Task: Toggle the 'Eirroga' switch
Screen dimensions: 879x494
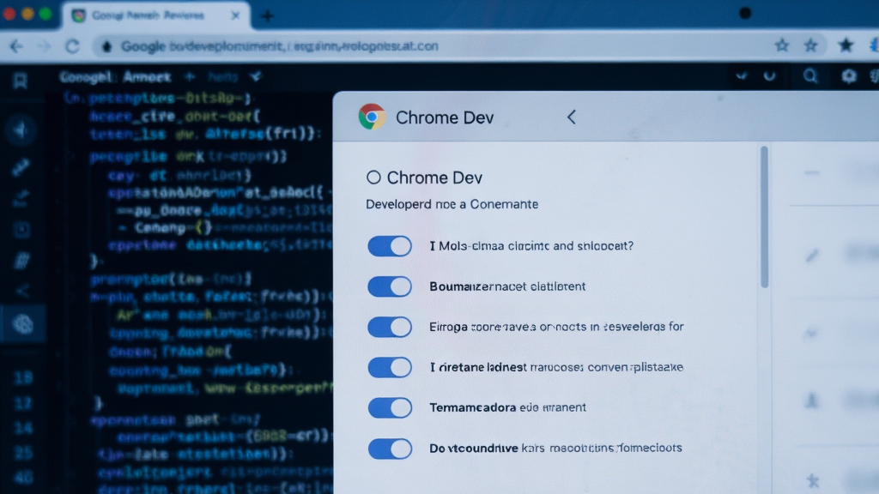Action: pos(390,327)
